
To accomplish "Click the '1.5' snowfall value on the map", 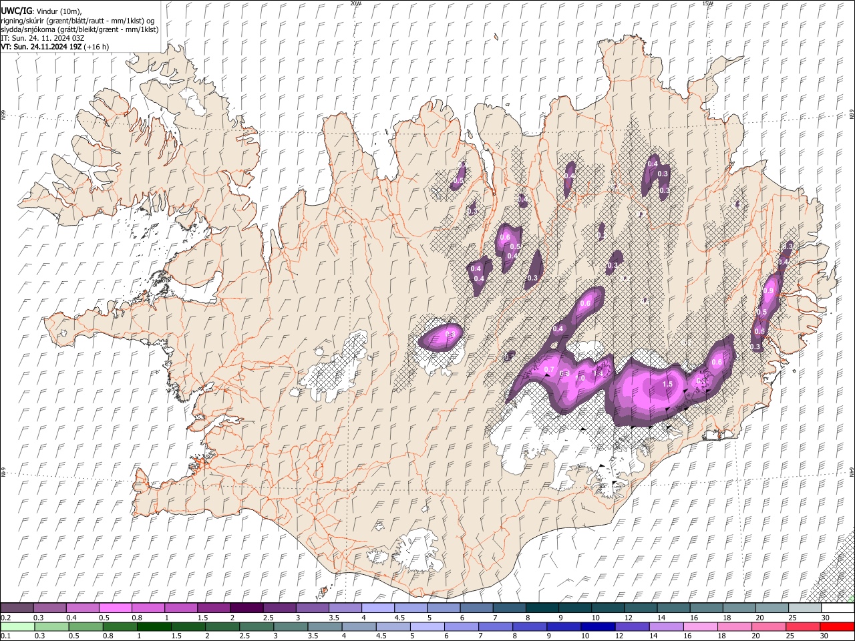I will coord(667,384).
